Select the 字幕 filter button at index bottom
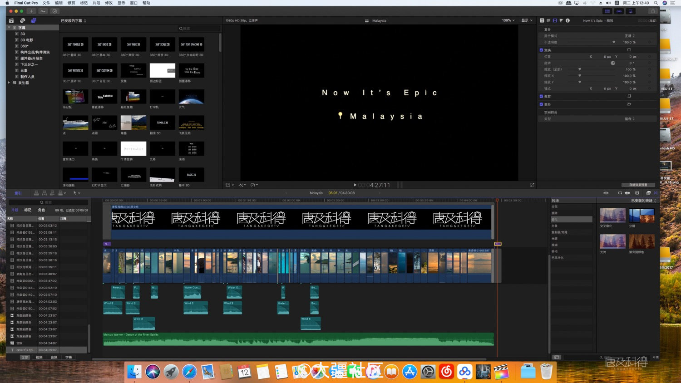This screenshot has width=681, height=383. [69, 357]
